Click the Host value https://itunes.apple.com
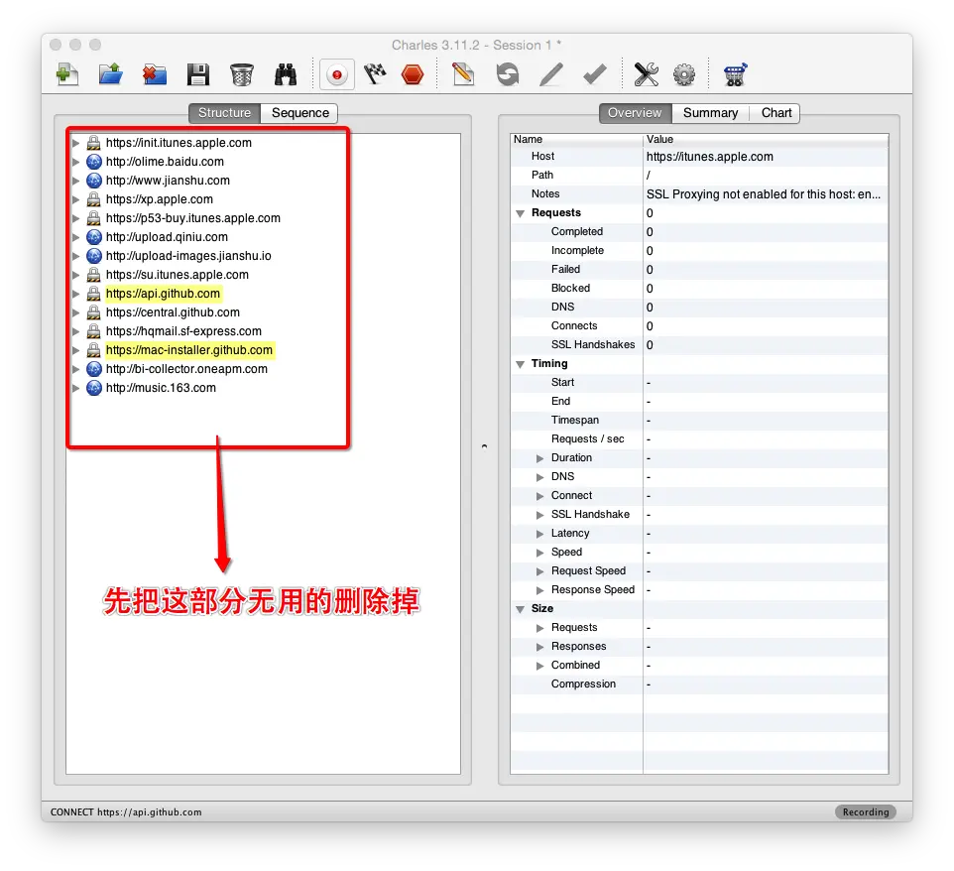Screen dimensions: 954x871 click(x=709, y=157)
